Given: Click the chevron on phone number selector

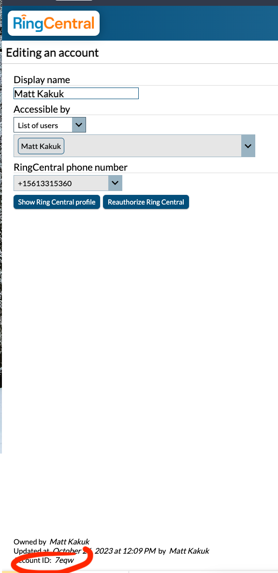Looking at the screenshot, I should [x=115, y=183].
